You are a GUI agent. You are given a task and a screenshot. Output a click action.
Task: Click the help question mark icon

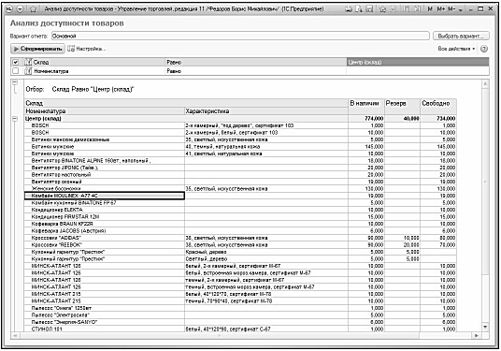pos(484,49)
